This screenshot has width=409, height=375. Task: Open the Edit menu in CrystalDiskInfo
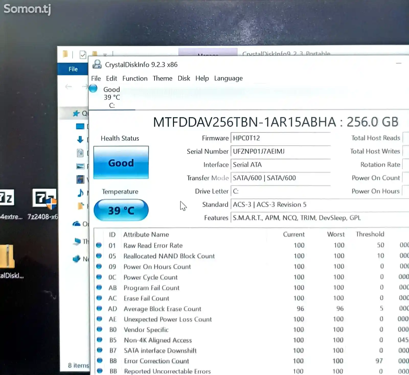(x=111, y=78)
